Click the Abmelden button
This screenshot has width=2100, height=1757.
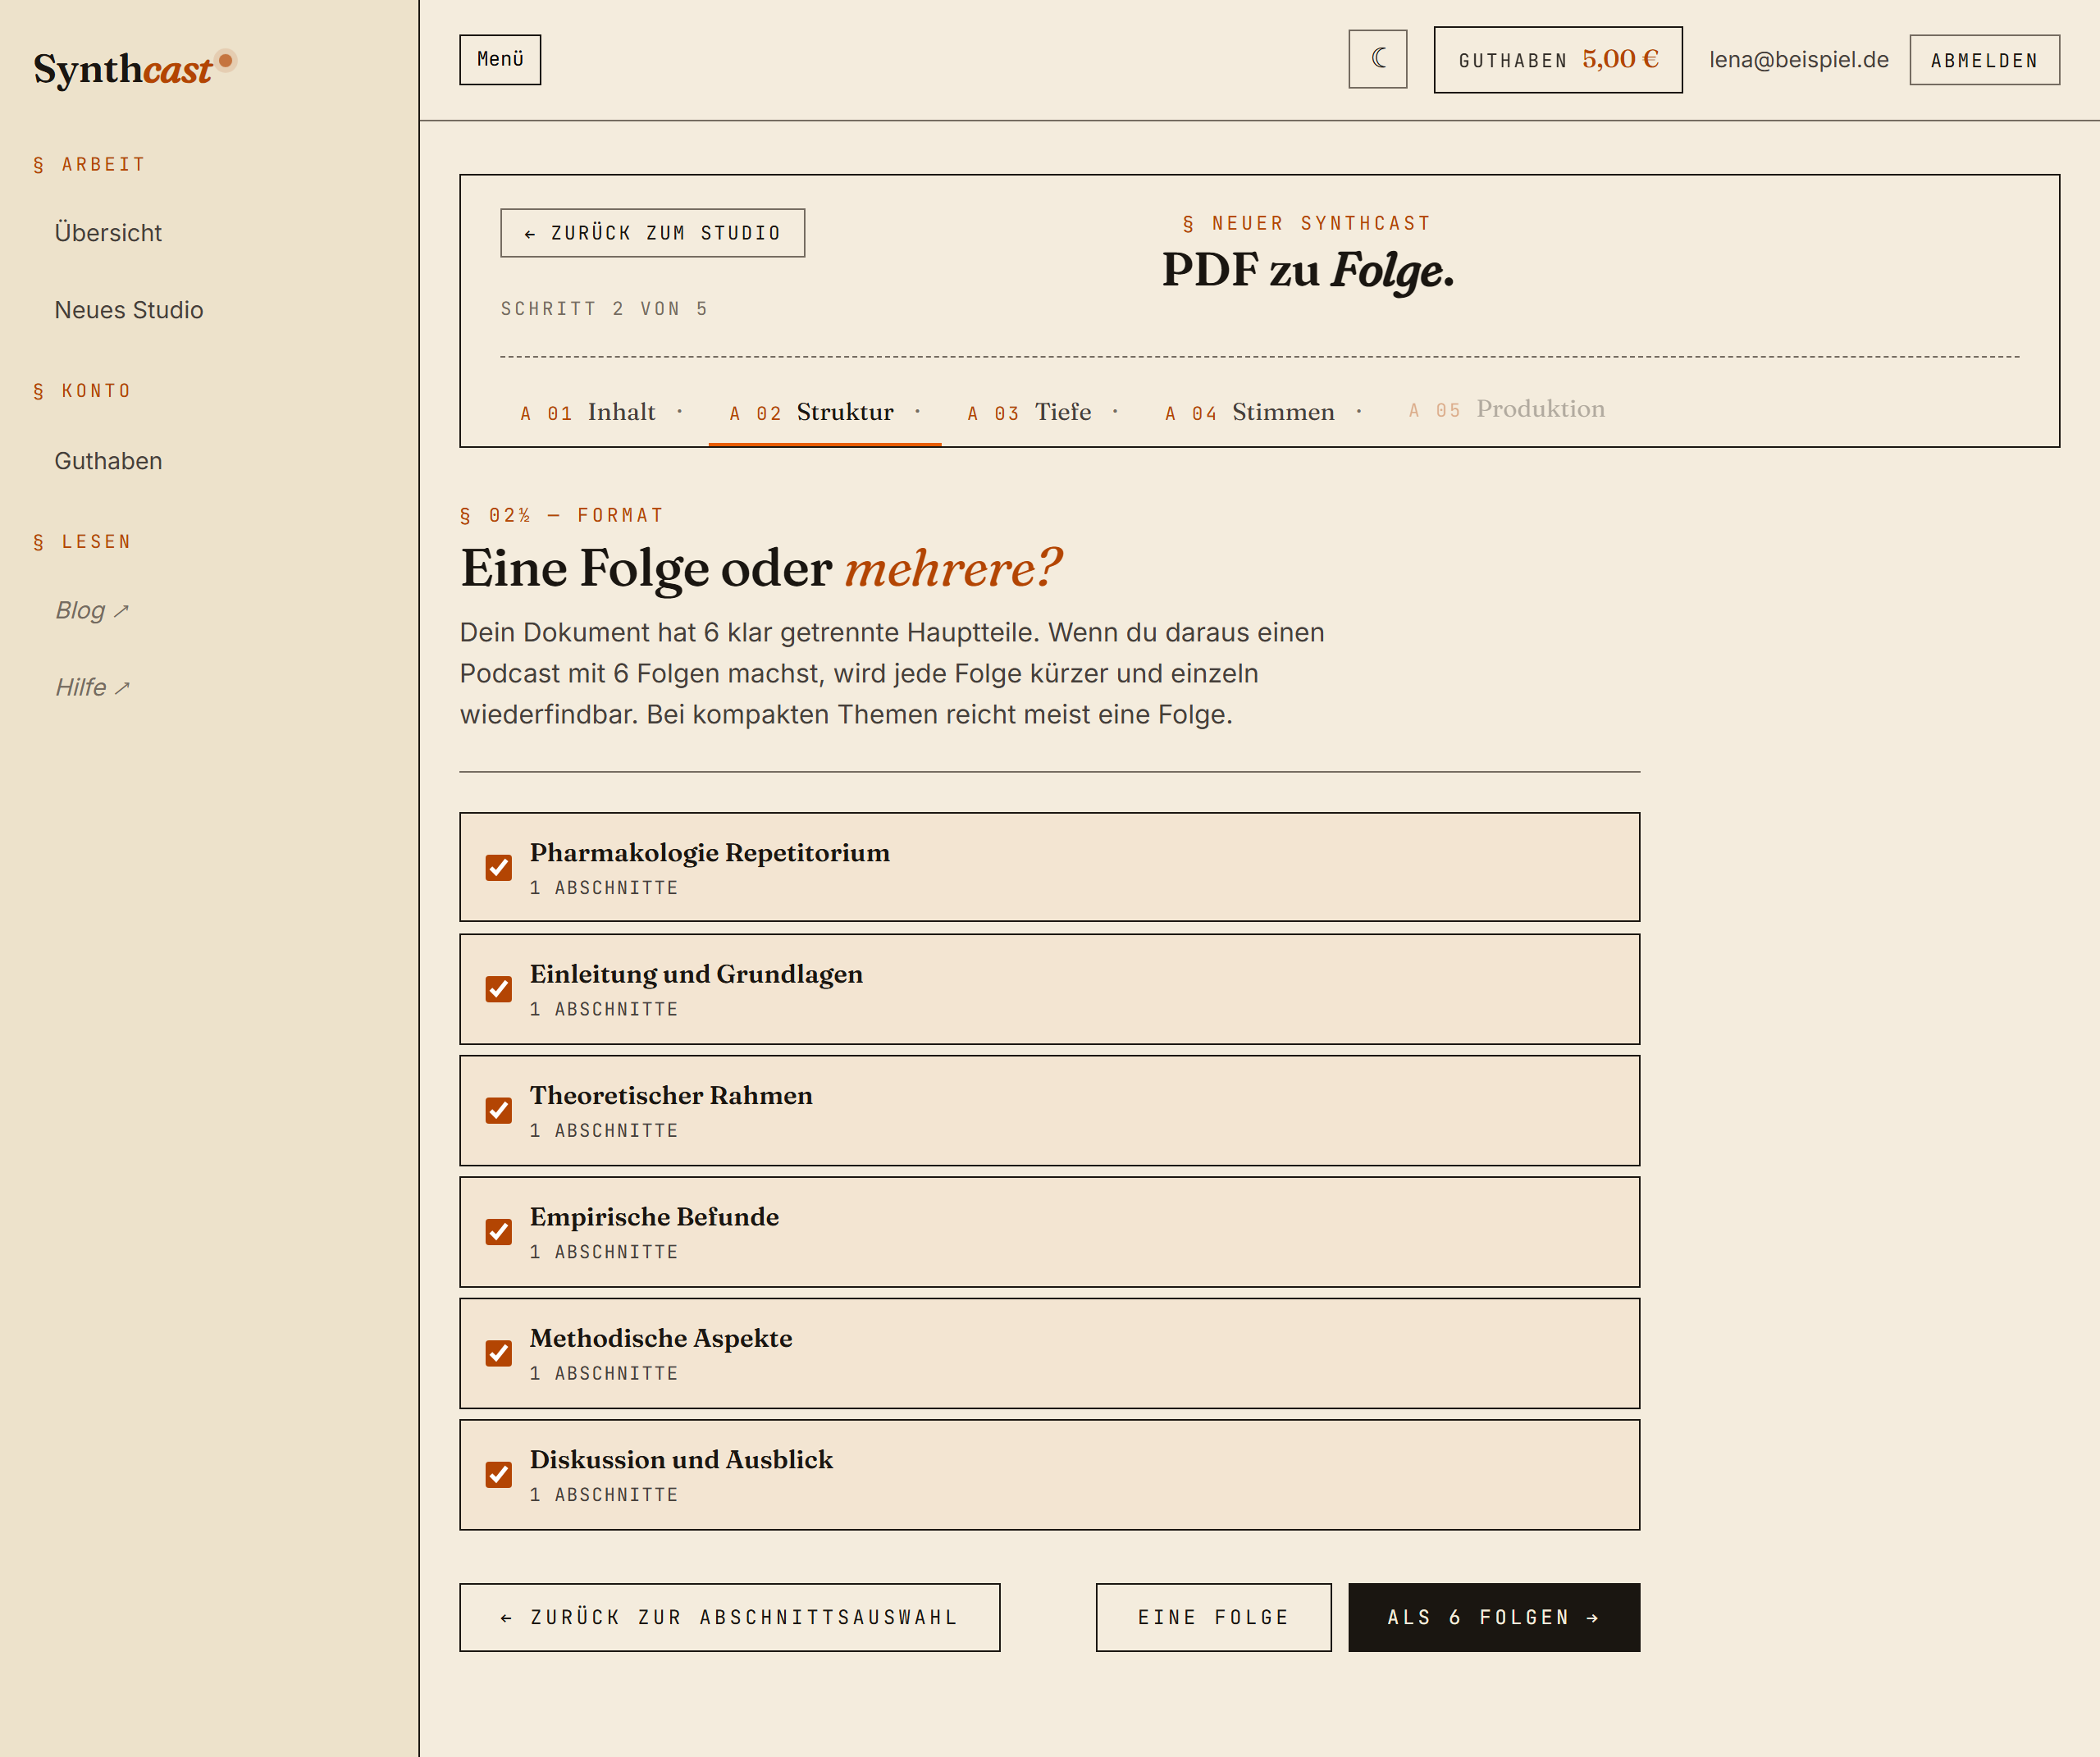[1984, 60]
